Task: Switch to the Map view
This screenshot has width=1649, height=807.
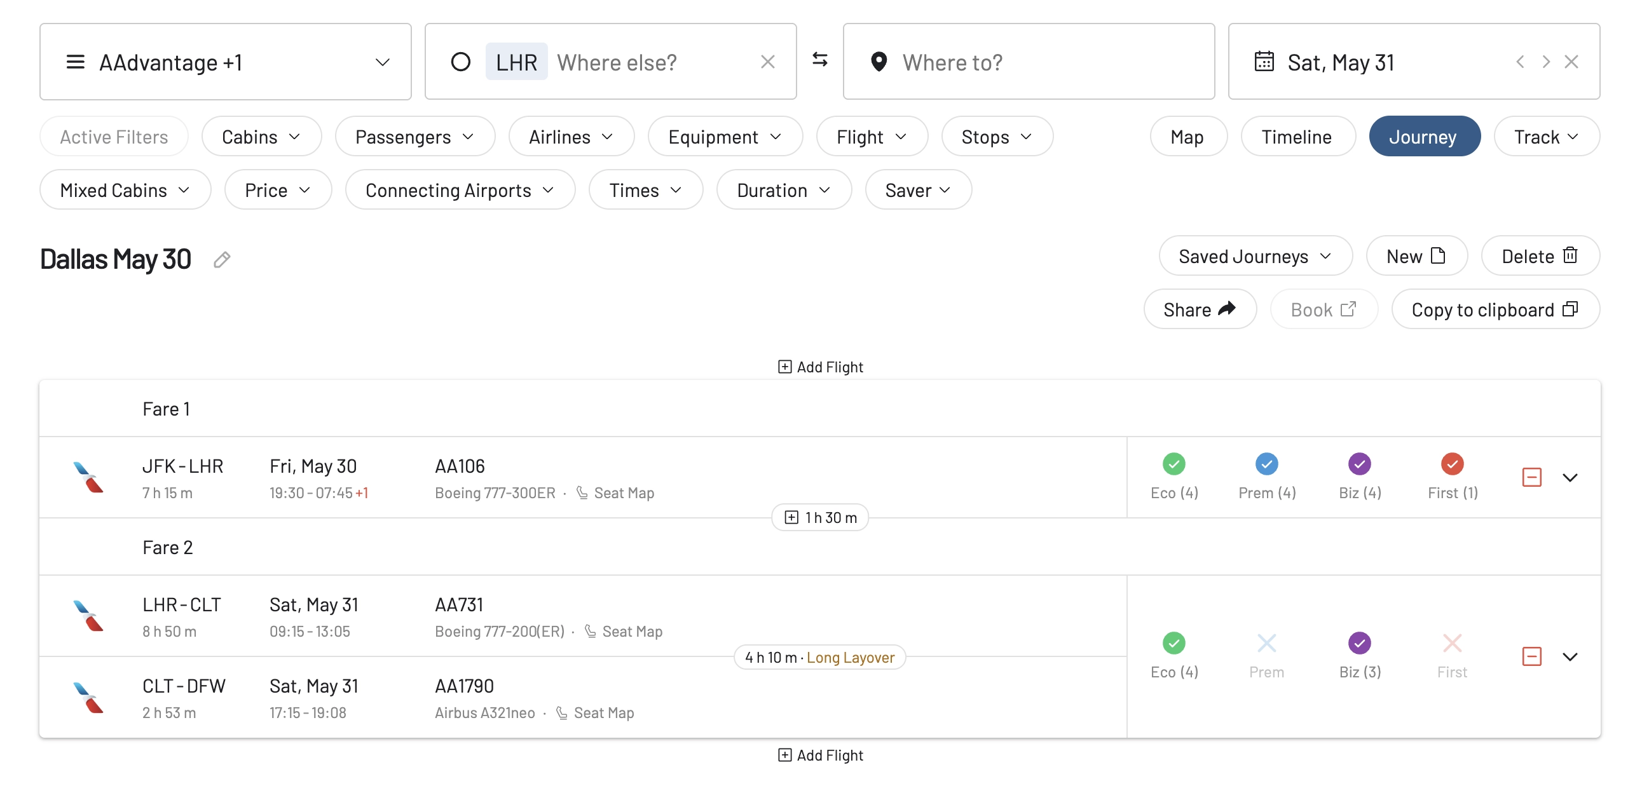Action: click(1187, 137)
